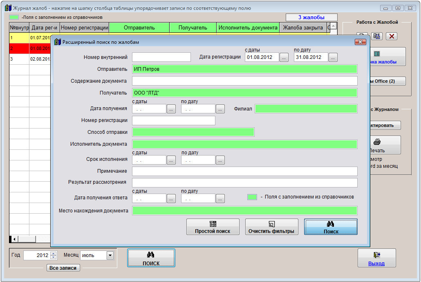Click the Поиск button with binoculars in dialog
The height and width of the screenshot is (282, 421).
331,227
